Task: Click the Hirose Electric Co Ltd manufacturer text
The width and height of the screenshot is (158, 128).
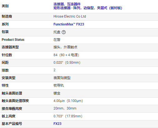Action: (70, 16)
